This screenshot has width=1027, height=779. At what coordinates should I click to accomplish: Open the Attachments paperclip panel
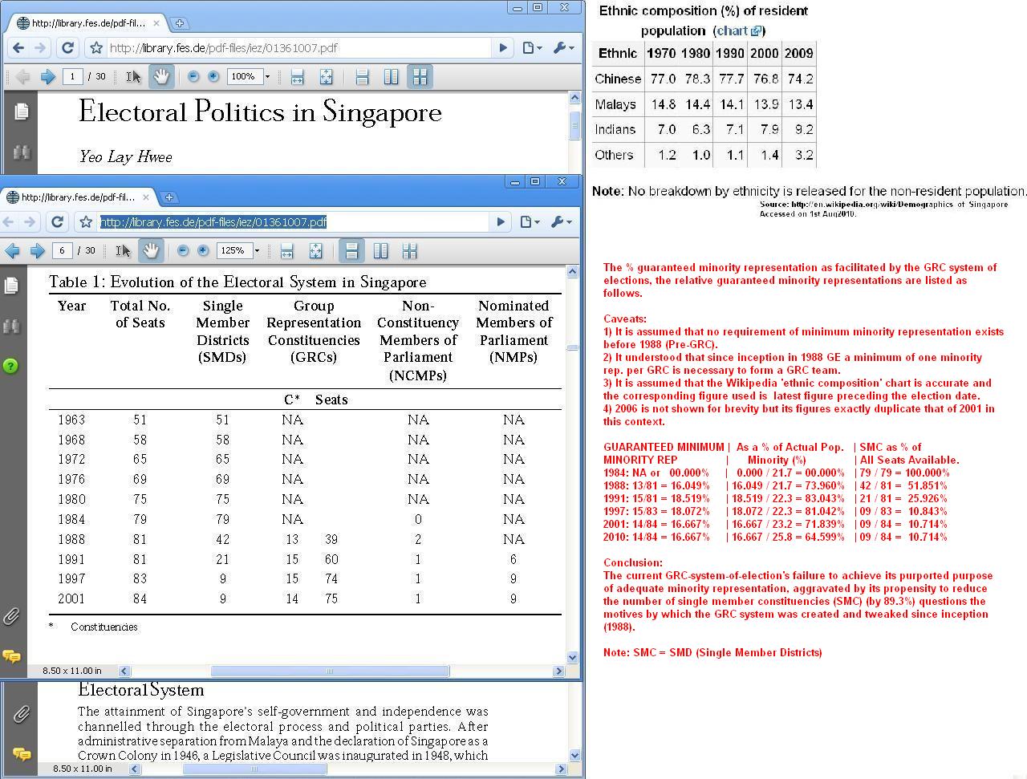(x=11, y=616)
